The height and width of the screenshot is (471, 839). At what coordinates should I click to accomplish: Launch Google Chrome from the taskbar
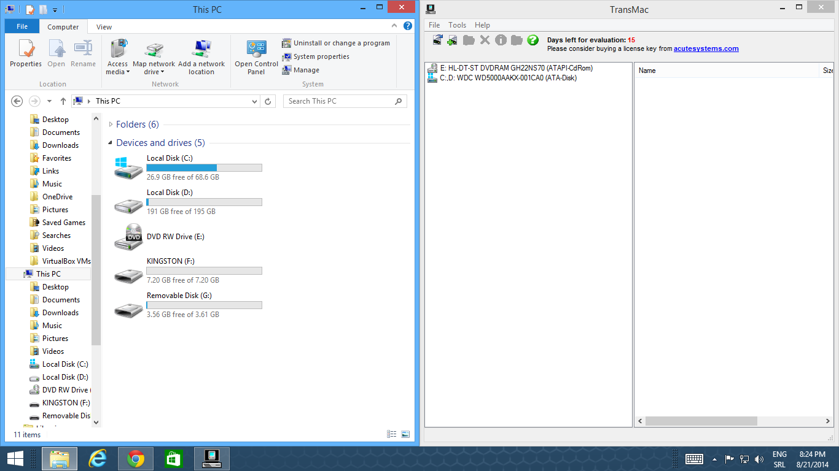[x=136, y=458]
